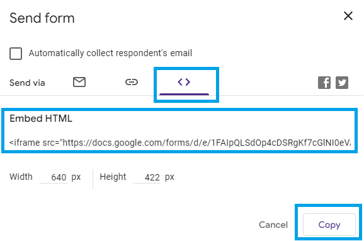Close the Send form dialog
The image size is (364, 241).
tap(348, 16)
